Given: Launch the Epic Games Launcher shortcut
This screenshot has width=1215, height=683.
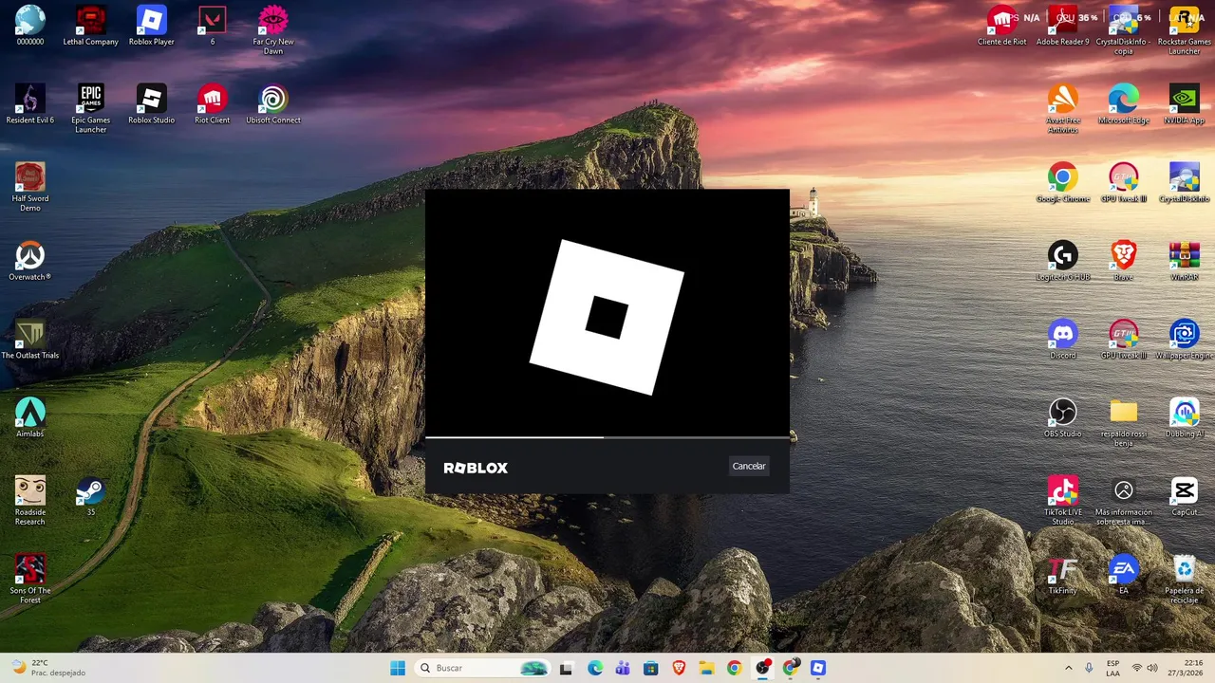Looking at the screenshot, I should [x=91, y=108].
